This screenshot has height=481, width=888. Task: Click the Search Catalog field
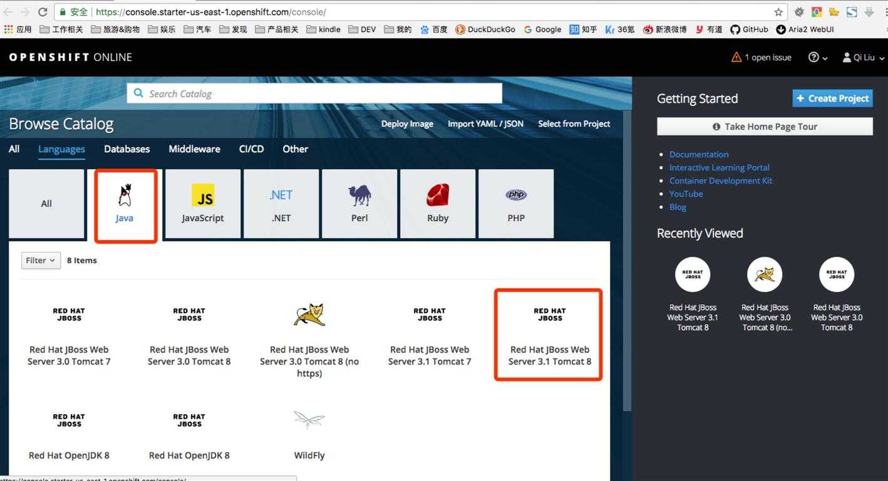pos(314,93)
